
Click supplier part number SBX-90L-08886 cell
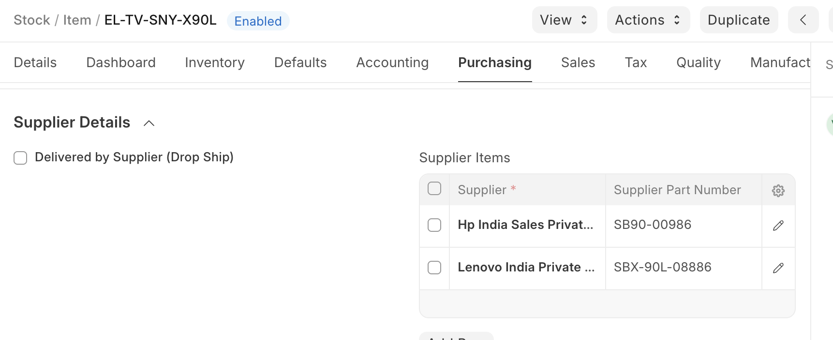point(683,267)
